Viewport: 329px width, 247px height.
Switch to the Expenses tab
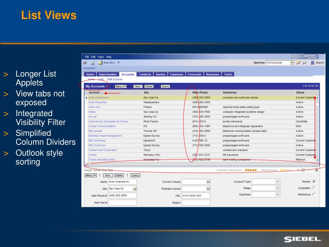coord(176,74)
